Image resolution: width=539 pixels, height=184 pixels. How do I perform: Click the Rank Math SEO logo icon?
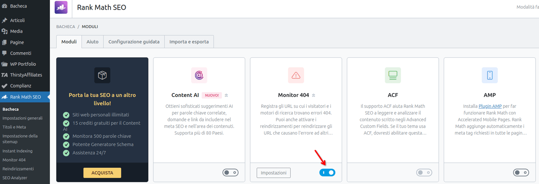[61, 7]
